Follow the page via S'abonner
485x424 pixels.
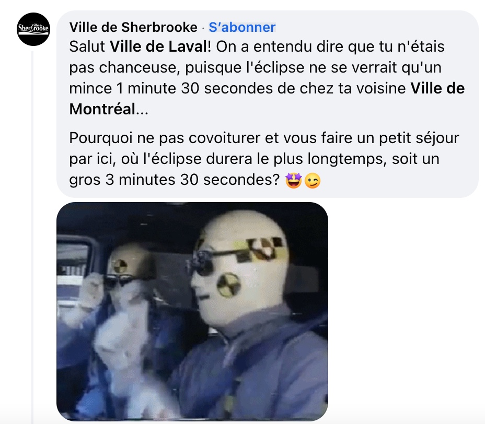click(x=242, y=27)
